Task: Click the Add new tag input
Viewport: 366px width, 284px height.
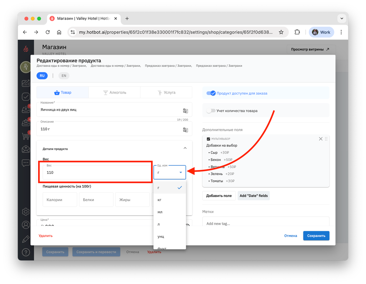Action: point(266,222)
